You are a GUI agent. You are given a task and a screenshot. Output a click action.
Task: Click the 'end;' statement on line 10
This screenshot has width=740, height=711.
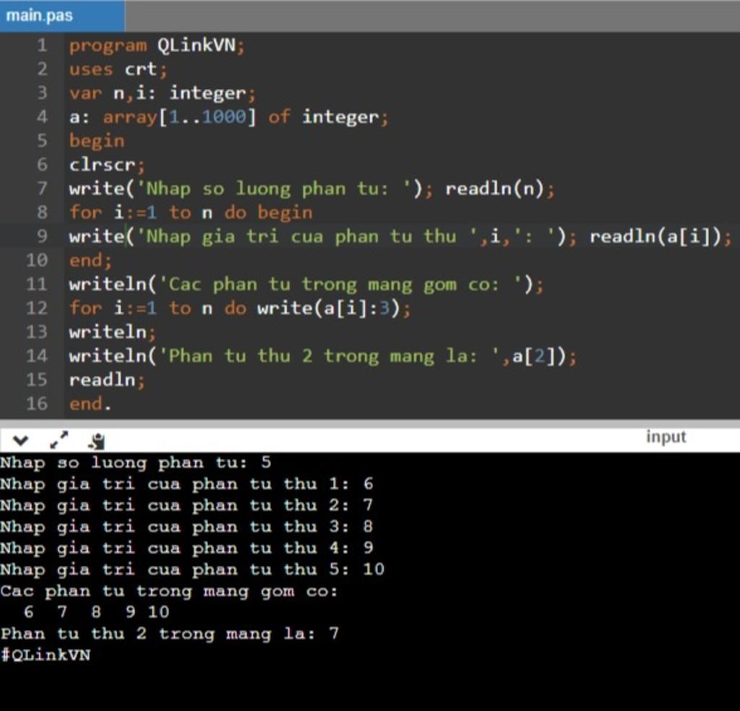90,260
